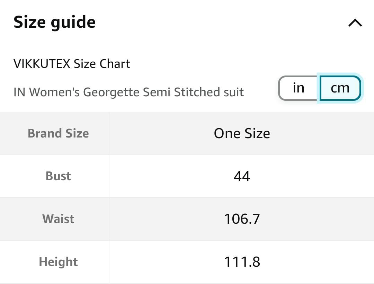Select the Brand Size header cell
The height and width of the screenshot is (284, 374).
58,133
